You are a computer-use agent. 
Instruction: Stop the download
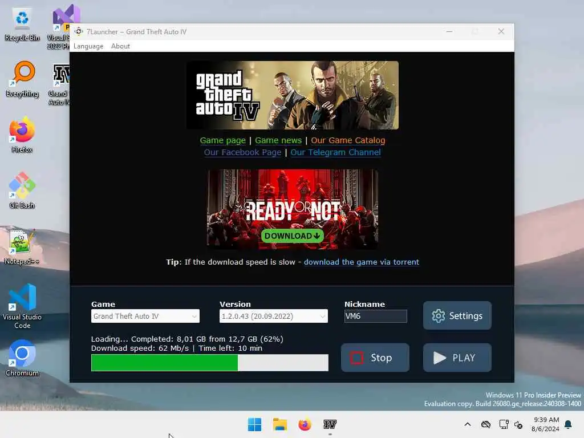(375, 358)
